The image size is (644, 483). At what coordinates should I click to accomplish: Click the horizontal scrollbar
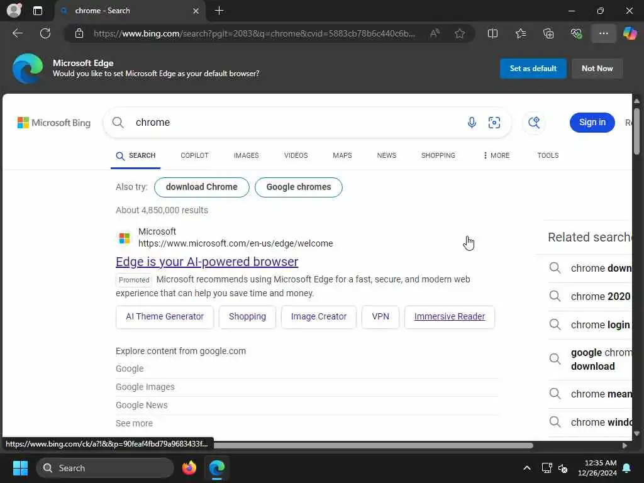click(373, 446)
